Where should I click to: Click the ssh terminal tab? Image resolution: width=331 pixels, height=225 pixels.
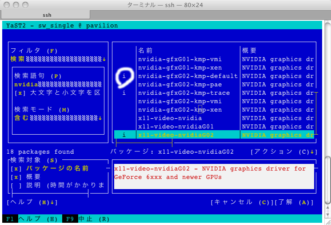tap(47, 15)
